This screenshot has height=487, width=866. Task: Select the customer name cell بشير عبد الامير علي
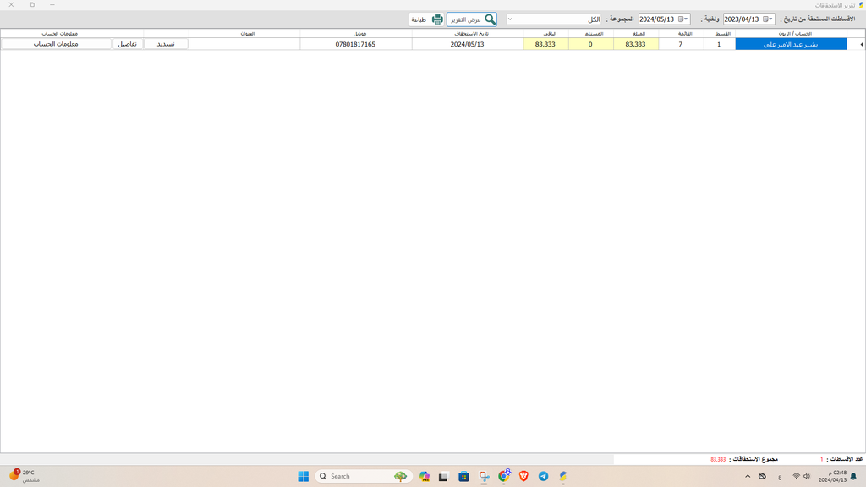(x=791, y=44)
